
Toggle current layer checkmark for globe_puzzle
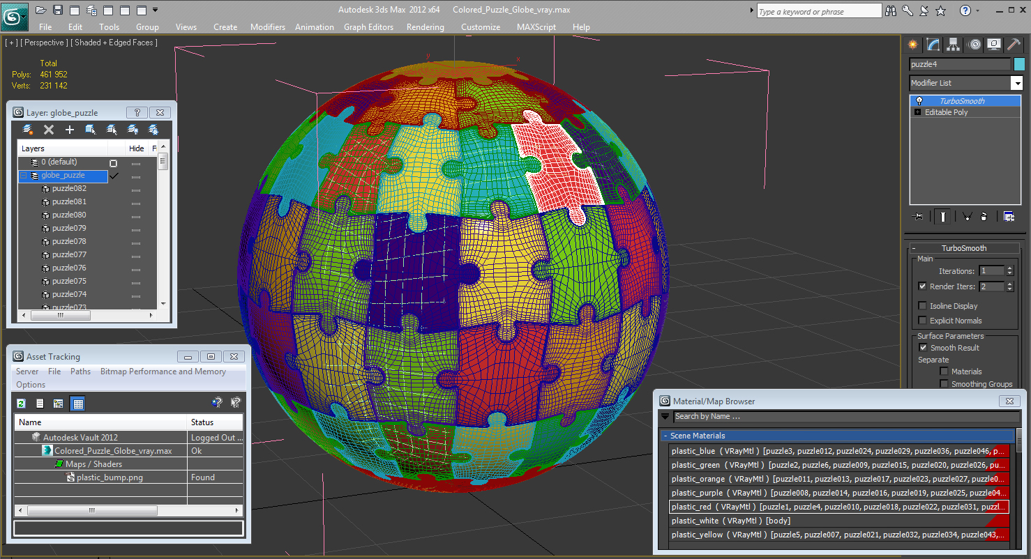click(114, 176)
